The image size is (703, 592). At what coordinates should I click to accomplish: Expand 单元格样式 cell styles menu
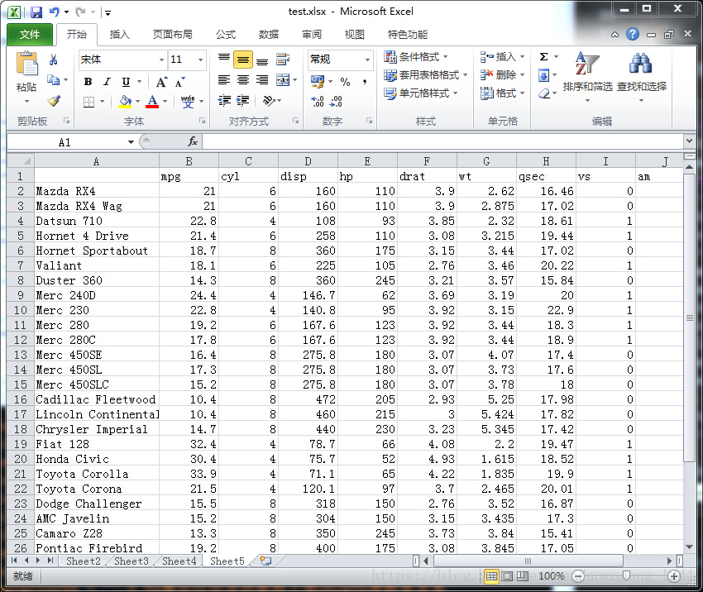420,93
